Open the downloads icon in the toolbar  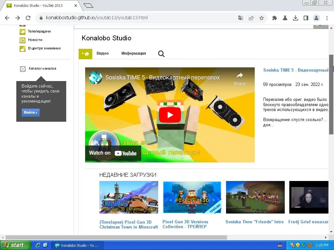pyautogui.click(x=296, y=18)
